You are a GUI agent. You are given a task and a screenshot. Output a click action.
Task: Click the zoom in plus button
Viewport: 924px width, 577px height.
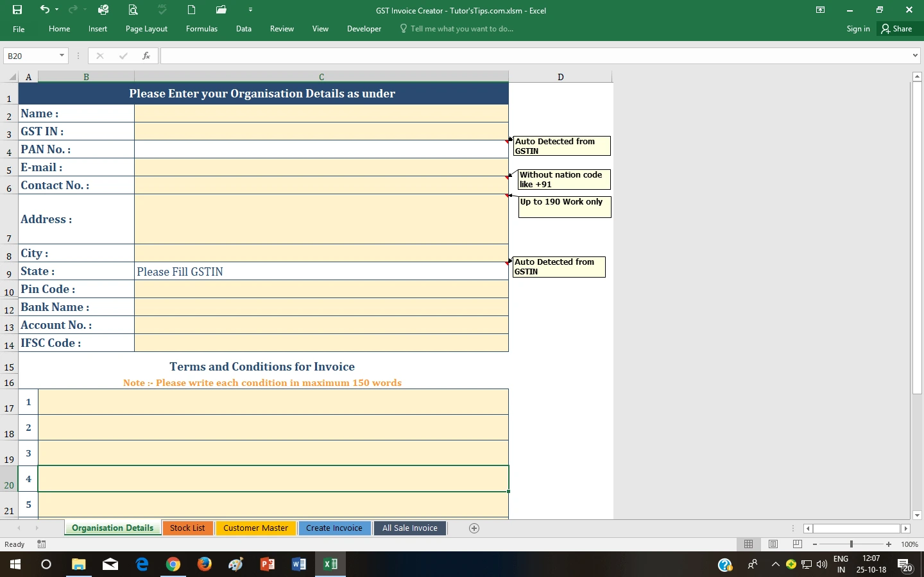(x=889, y=544)
